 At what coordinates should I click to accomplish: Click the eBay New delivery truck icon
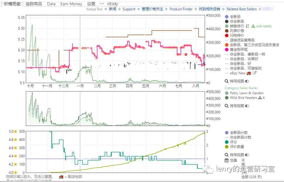tap(249, 73)
